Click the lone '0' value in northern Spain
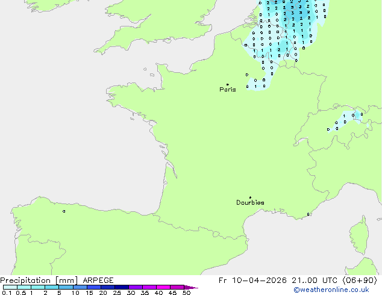The width and height of the screenshot is (382, 295). (64, 211)
